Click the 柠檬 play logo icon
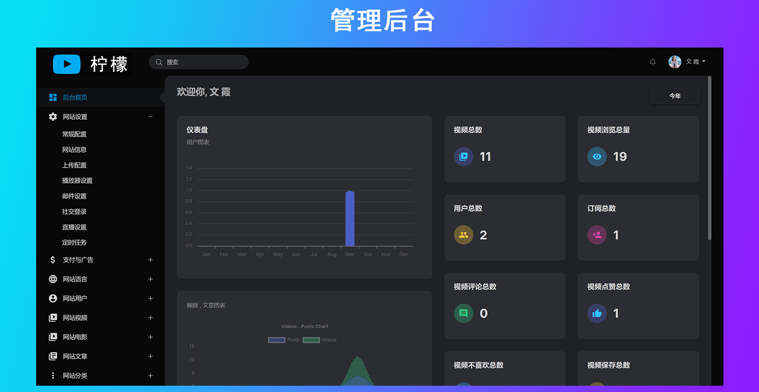The height and width of the screenshot is (392, 759). [67, 64]
